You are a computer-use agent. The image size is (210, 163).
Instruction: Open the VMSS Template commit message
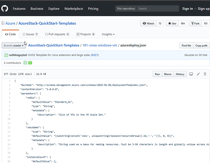59,55
